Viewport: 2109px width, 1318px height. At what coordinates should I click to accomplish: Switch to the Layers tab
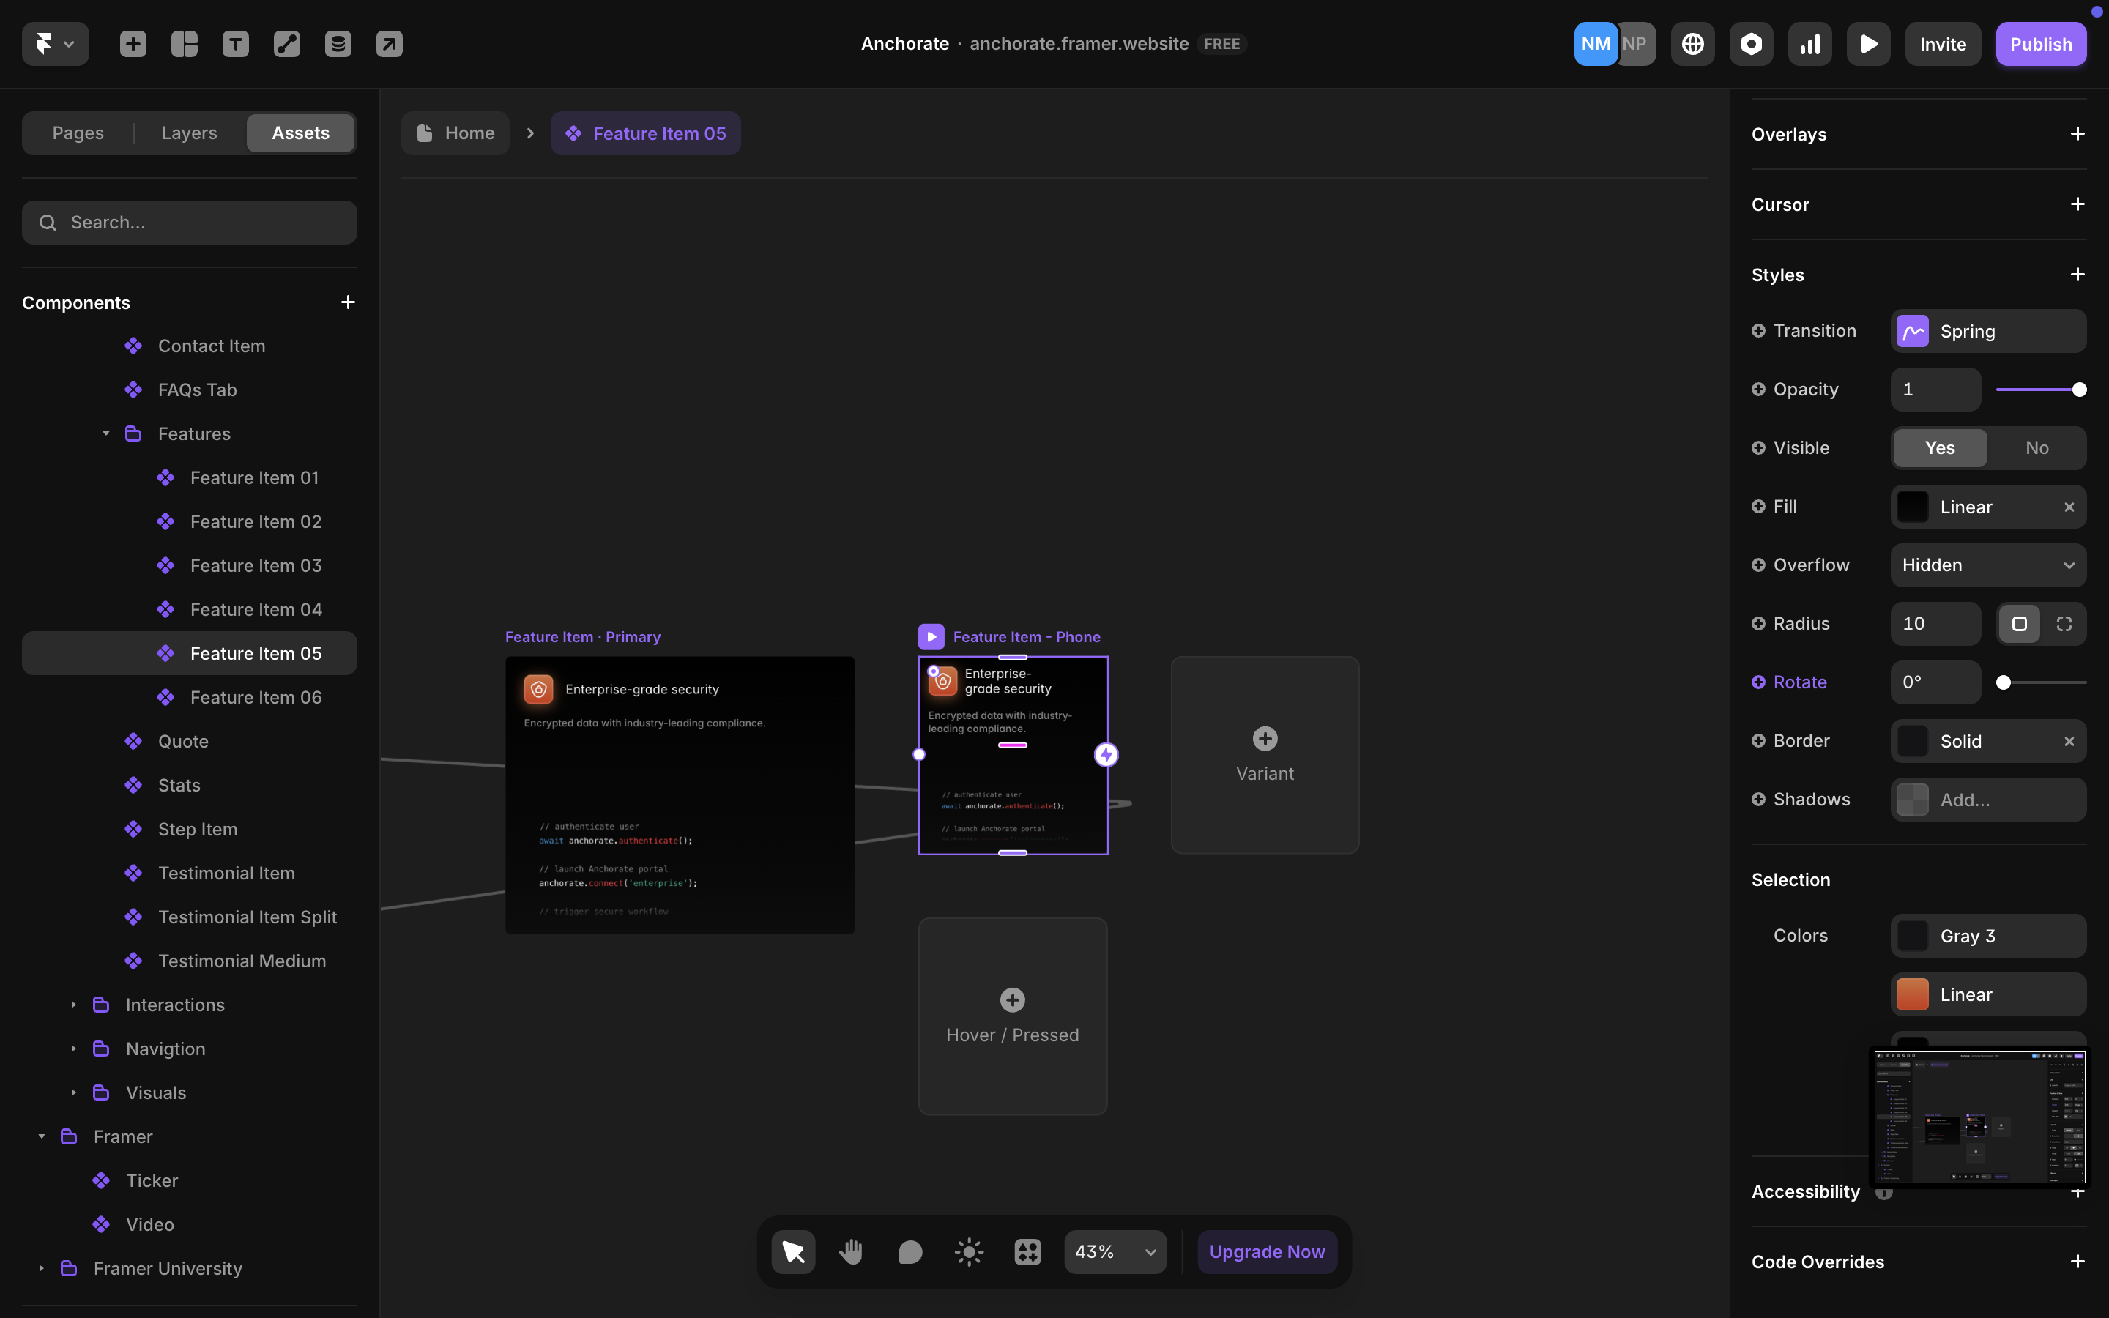(x=187, y=133)
